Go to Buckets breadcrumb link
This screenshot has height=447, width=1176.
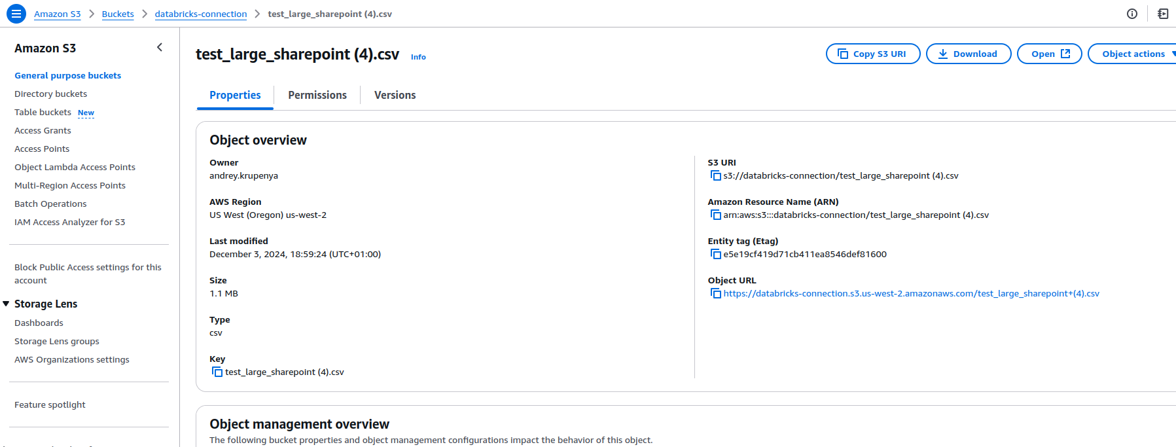click(118, 14)
